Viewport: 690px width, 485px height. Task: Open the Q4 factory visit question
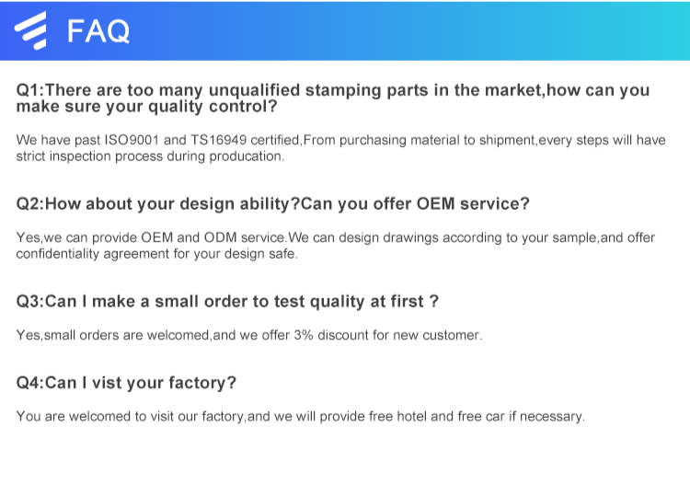pyautogui.click(x=126, y=382)
